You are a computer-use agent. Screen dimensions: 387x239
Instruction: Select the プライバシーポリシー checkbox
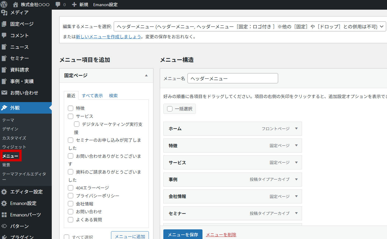coord(71,196)
